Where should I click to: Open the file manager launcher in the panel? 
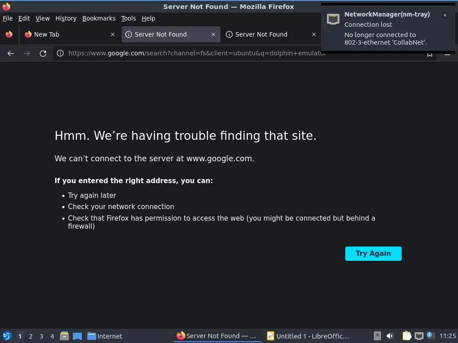[64, 336]
